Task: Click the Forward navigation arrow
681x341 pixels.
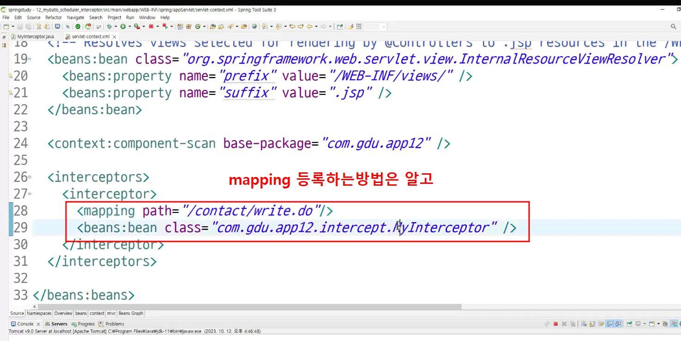Action: coord(324,27)
